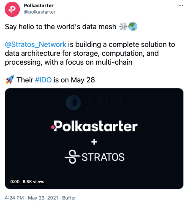The image size is (188, 205).
Task: Click the spider web emoji
Action: 123,27
